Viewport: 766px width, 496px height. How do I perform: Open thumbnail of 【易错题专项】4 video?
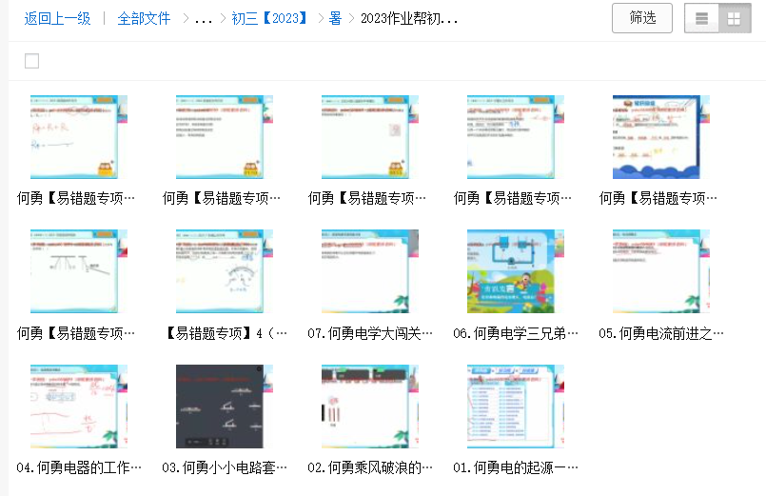coord(225,271)
